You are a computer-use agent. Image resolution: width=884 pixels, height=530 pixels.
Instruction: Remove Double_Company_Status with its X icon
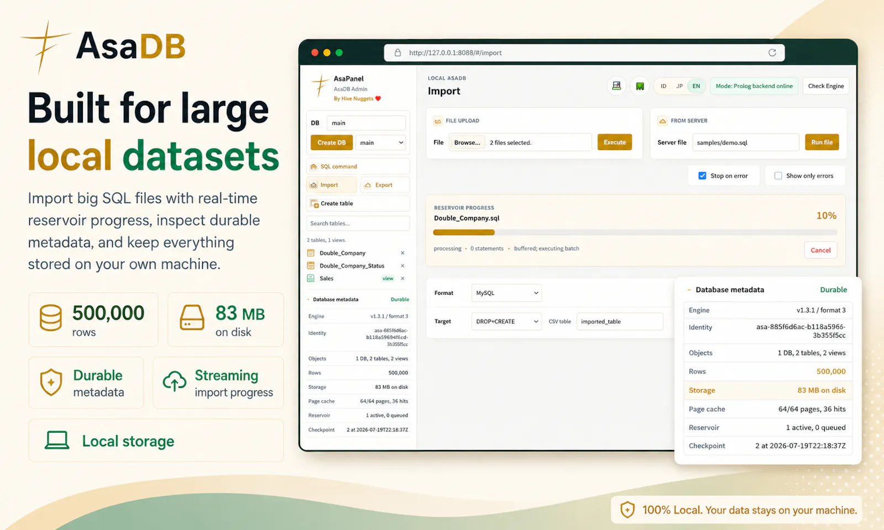403,266
